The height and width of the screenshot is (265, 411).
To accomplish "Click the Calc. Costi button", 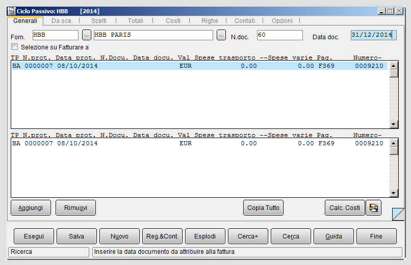I will point(345,208).
